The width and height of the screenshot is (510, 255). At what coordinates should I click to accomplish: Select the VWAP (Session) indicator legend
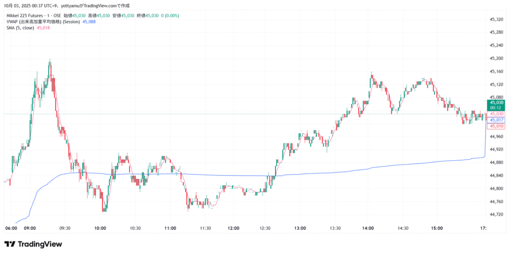click(43, 22)
